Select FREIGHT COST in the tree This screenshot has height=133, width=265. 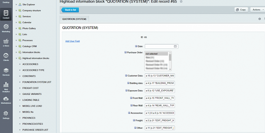tap(30, 88)
